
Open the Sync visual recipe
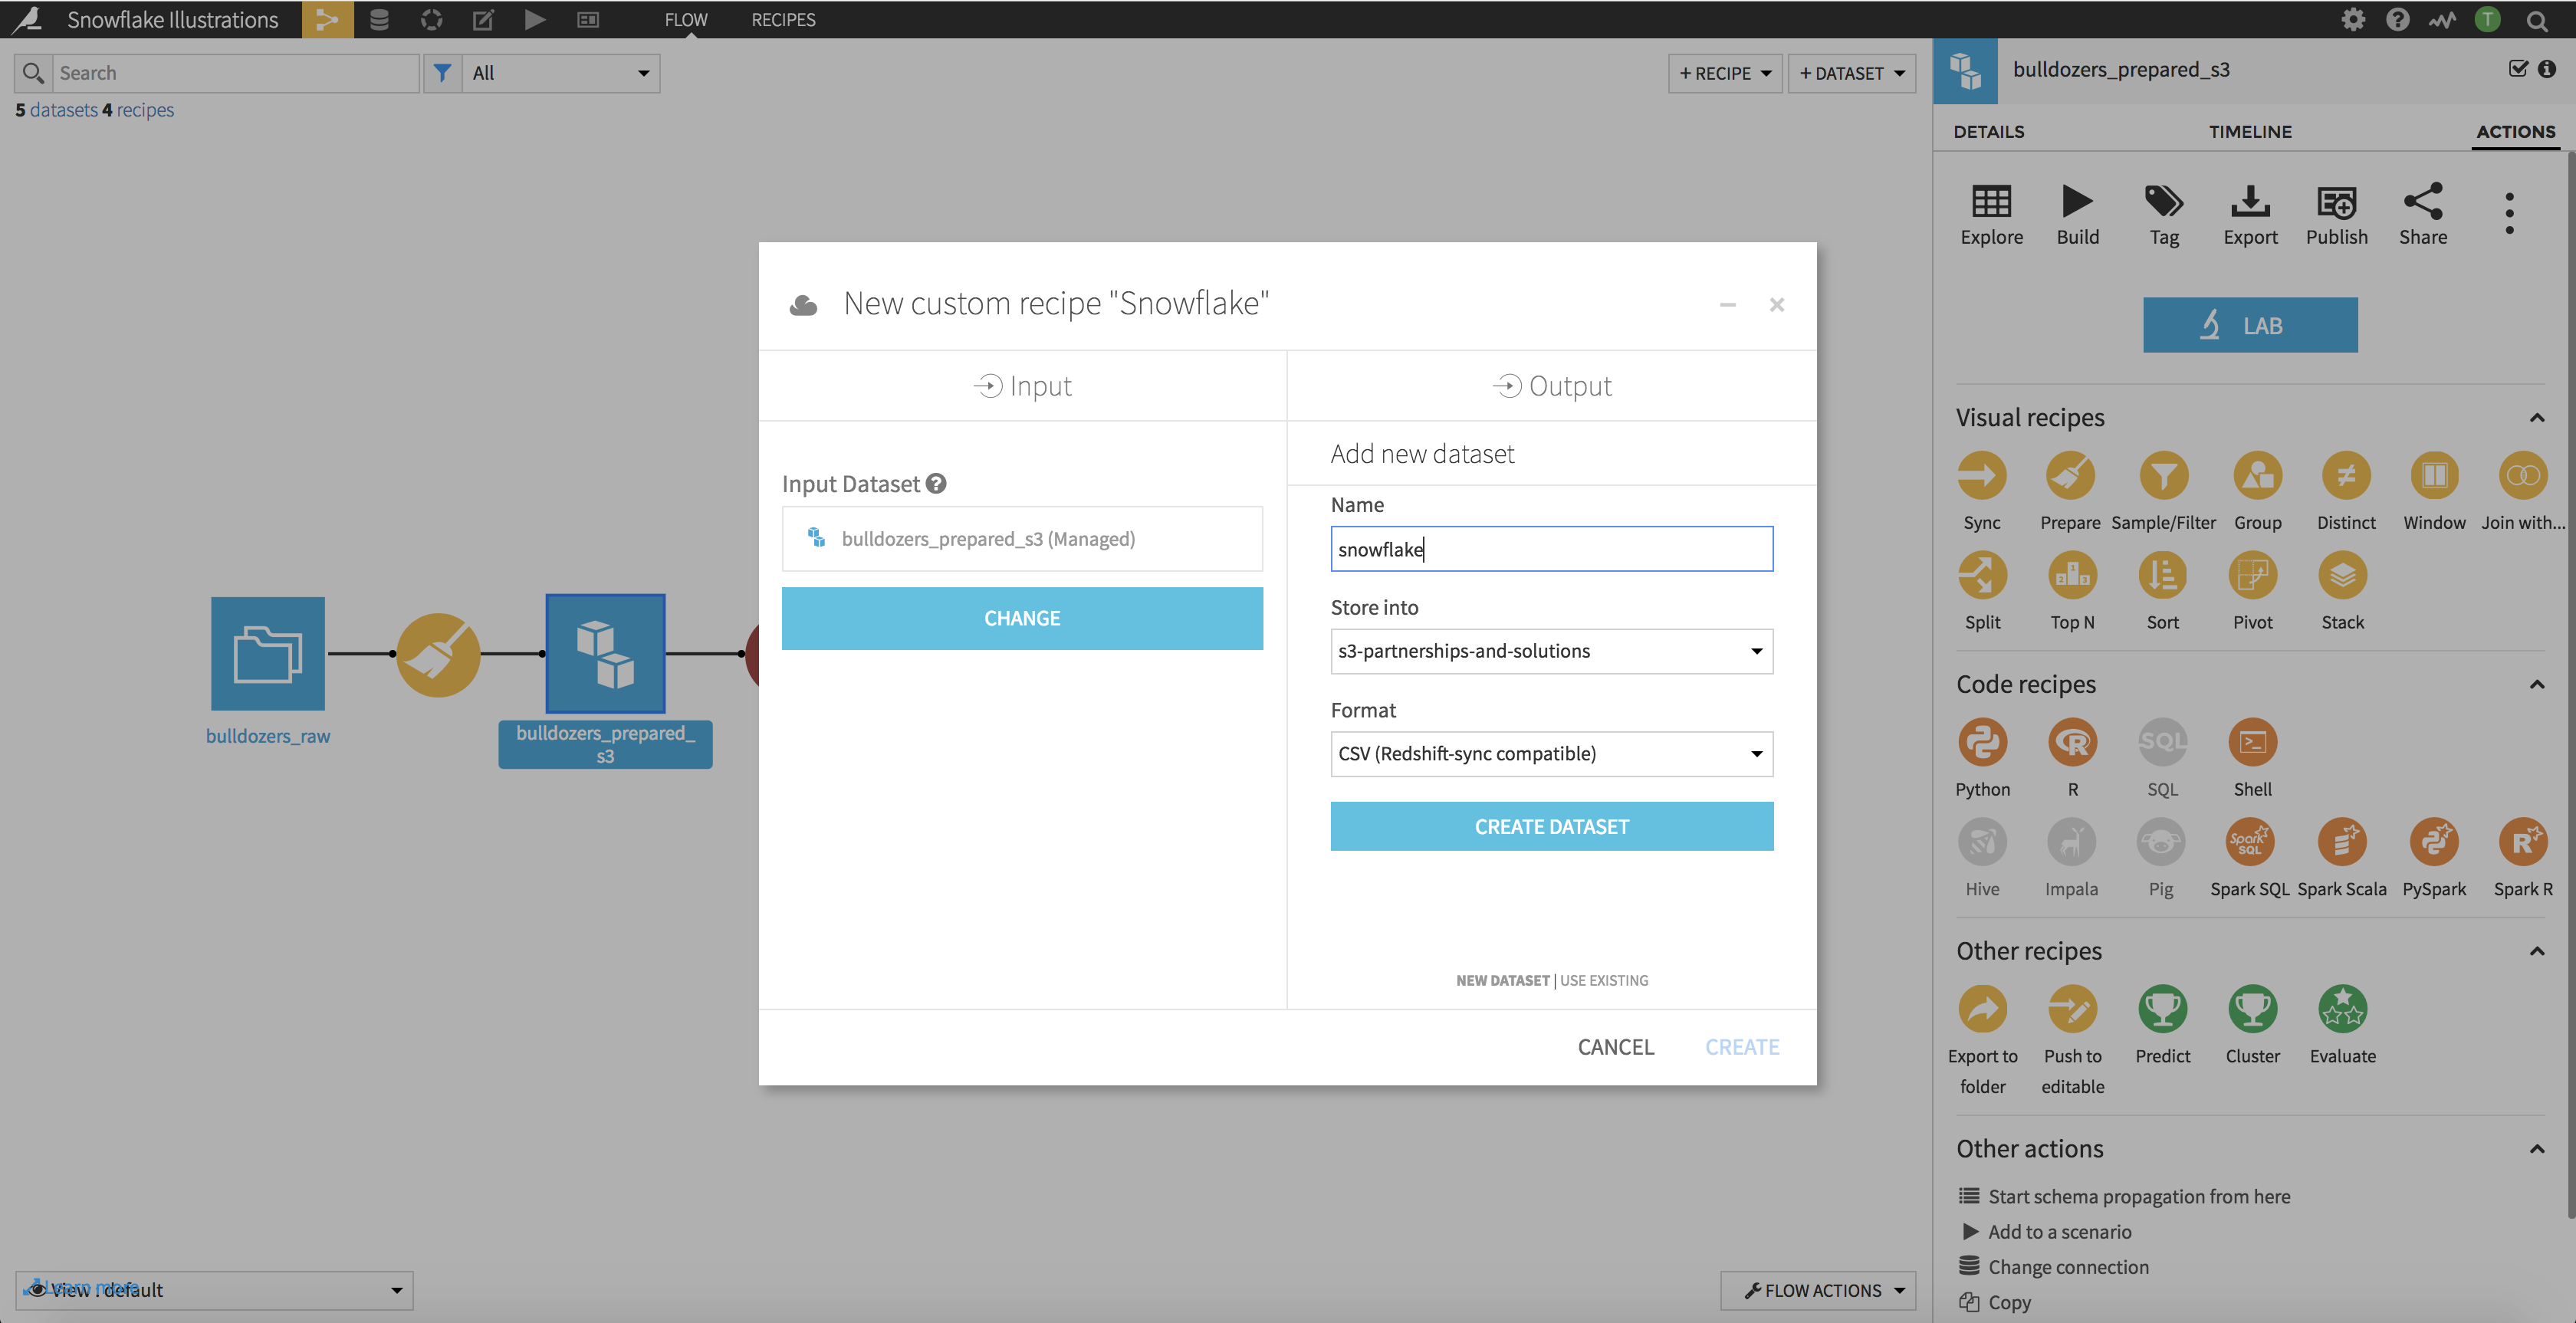click(1982, 476)
